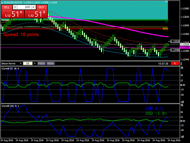190x143 pixels.
Task: Click the SELL button in trade panel
Action: (x=7, y=7)
